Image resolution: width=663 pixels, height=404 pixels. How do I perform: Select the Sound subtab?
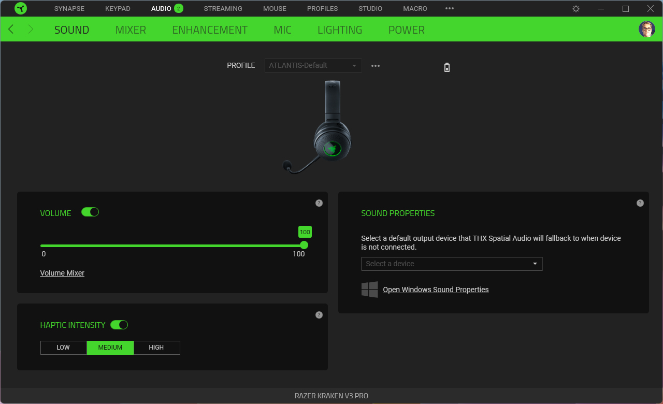[x=72, y=30]
